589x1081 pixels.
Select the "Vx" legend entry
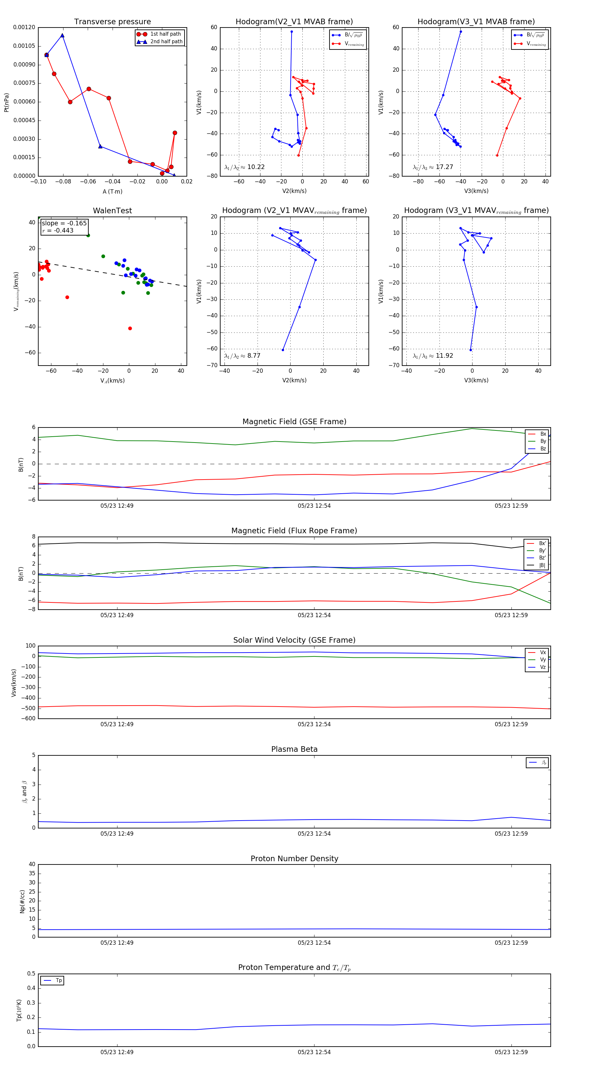click(x=537, y=653)
